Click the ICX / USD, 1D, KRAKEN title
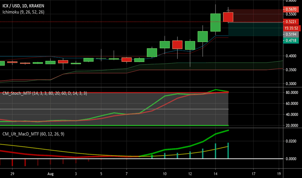The width and height of the screenshot is (302, 178). [23, 6]
